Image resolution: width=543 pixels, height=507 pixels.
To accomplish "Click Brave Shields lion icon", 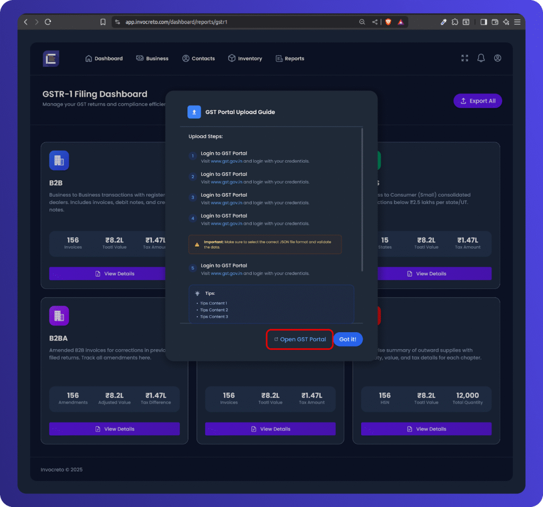I will [x=388, y=22].
